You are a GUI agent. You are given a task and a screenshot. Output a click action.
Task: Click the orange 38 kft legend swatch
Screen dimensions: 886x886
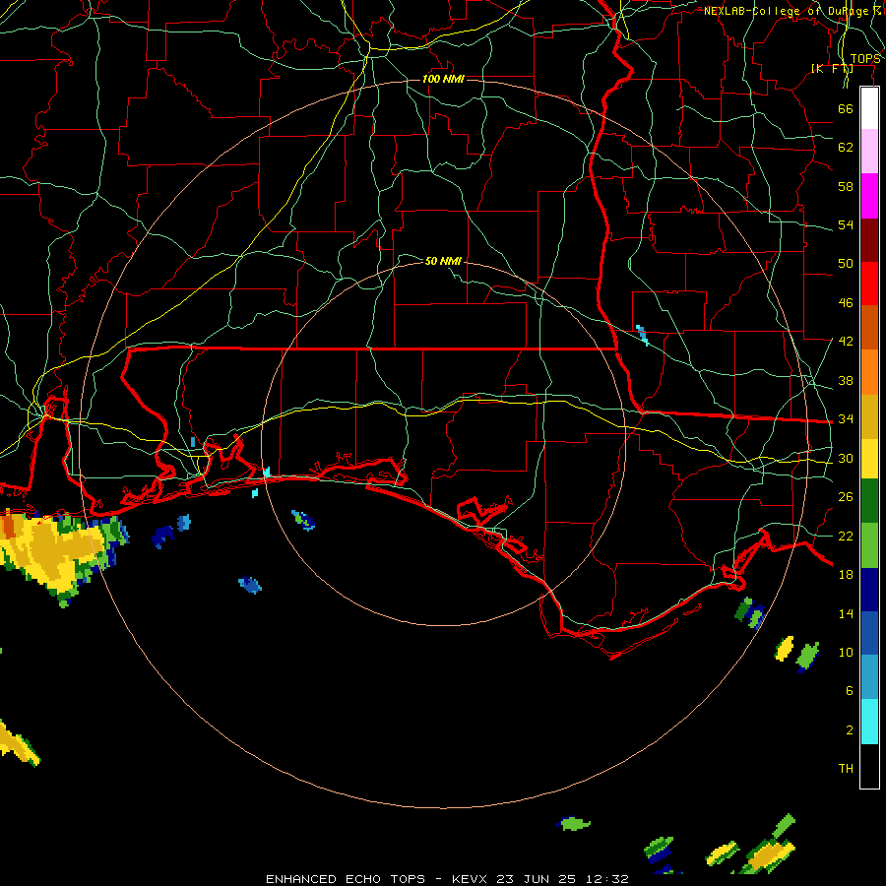(869, 372)
